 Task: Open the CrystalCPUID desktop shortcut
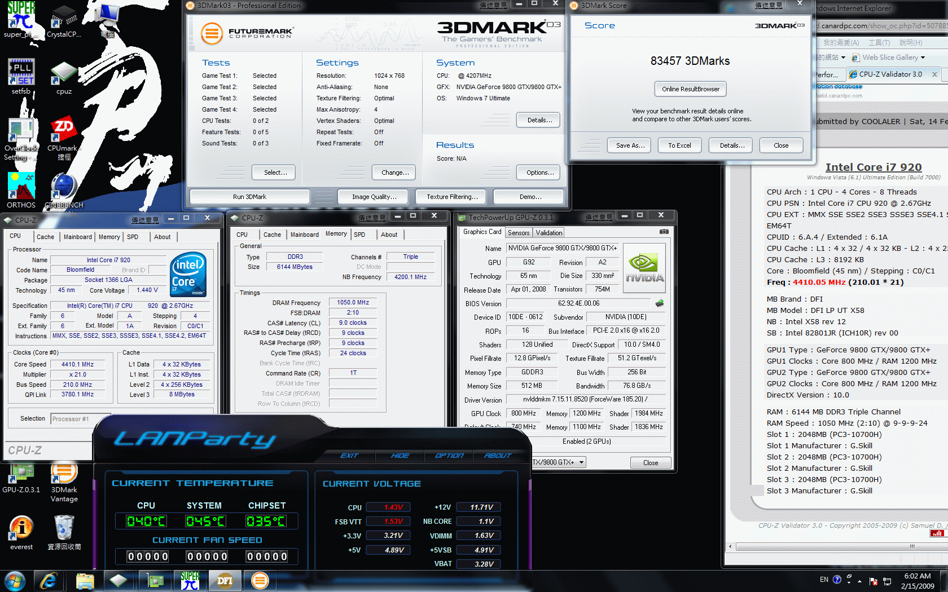click(x=64, y=20)
